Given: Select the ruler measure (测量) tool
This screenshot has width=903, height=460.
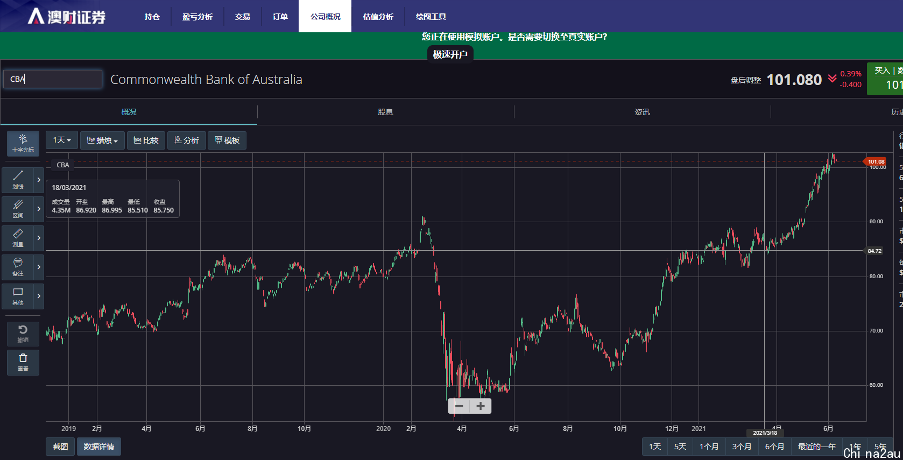Looking at the screenshot, I should click(x=18, y=238).
